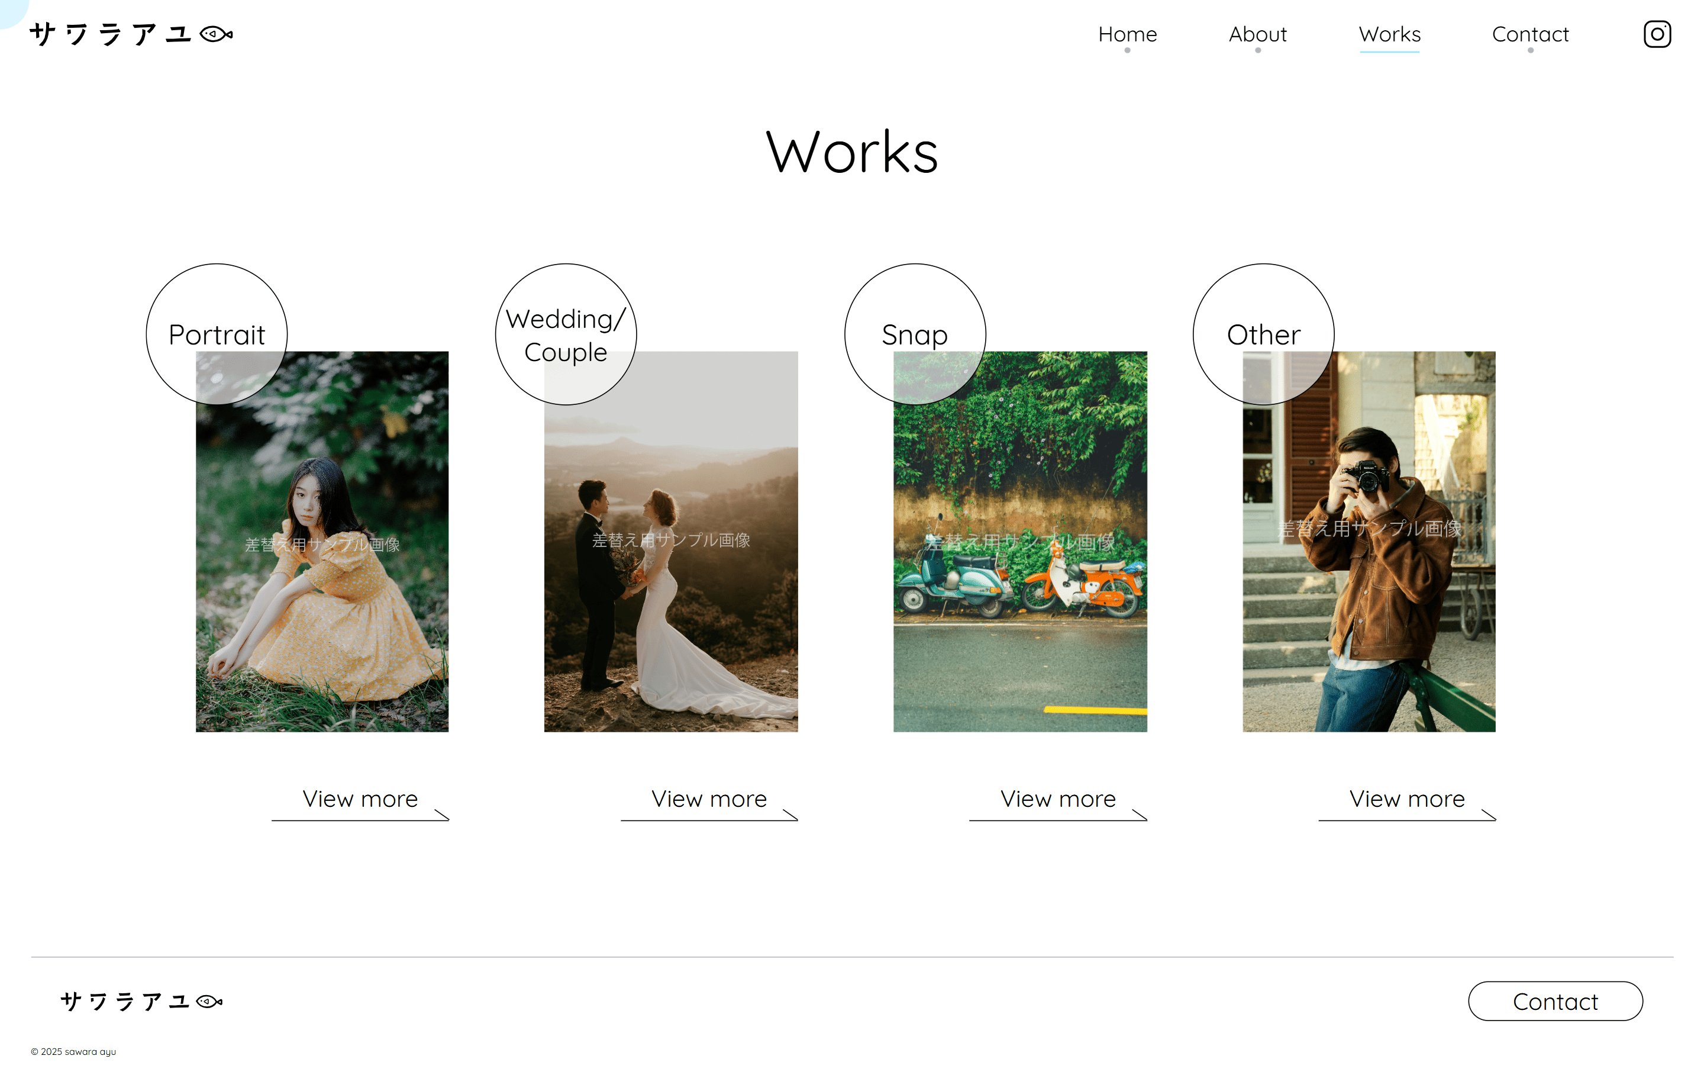1704x1075 pixels.
Task: Open Contact from the top navigation
Action: (1530, 34)
